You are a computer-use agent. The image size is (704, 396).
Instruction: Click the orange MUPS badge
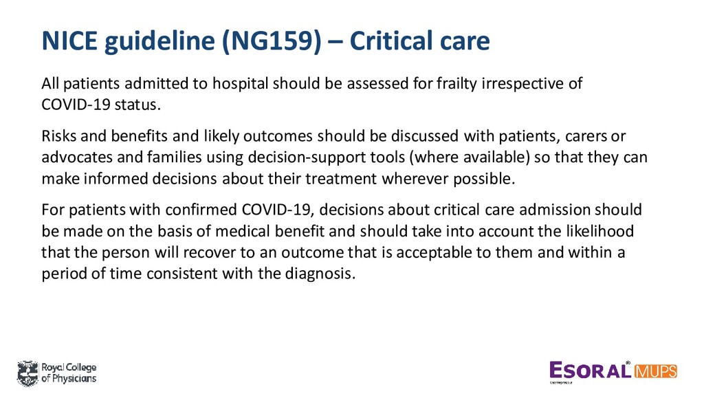coord(655,372)
